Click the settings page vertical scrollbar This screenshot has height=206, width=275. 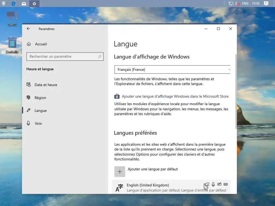[x=236, y=91]
